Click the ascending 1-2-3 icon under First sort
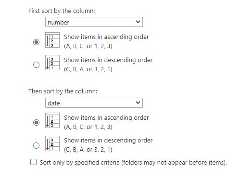The height and width of the screenshot is (180, 240). tap(52, 40)
